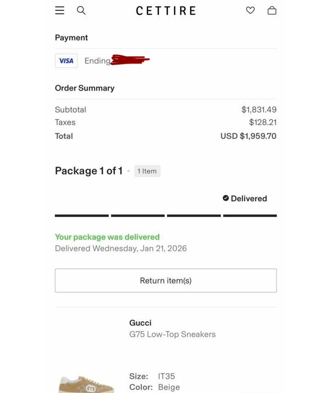Click the Delivered status label
The width and height of the screenshot is (332, 393).
(249, 199)
